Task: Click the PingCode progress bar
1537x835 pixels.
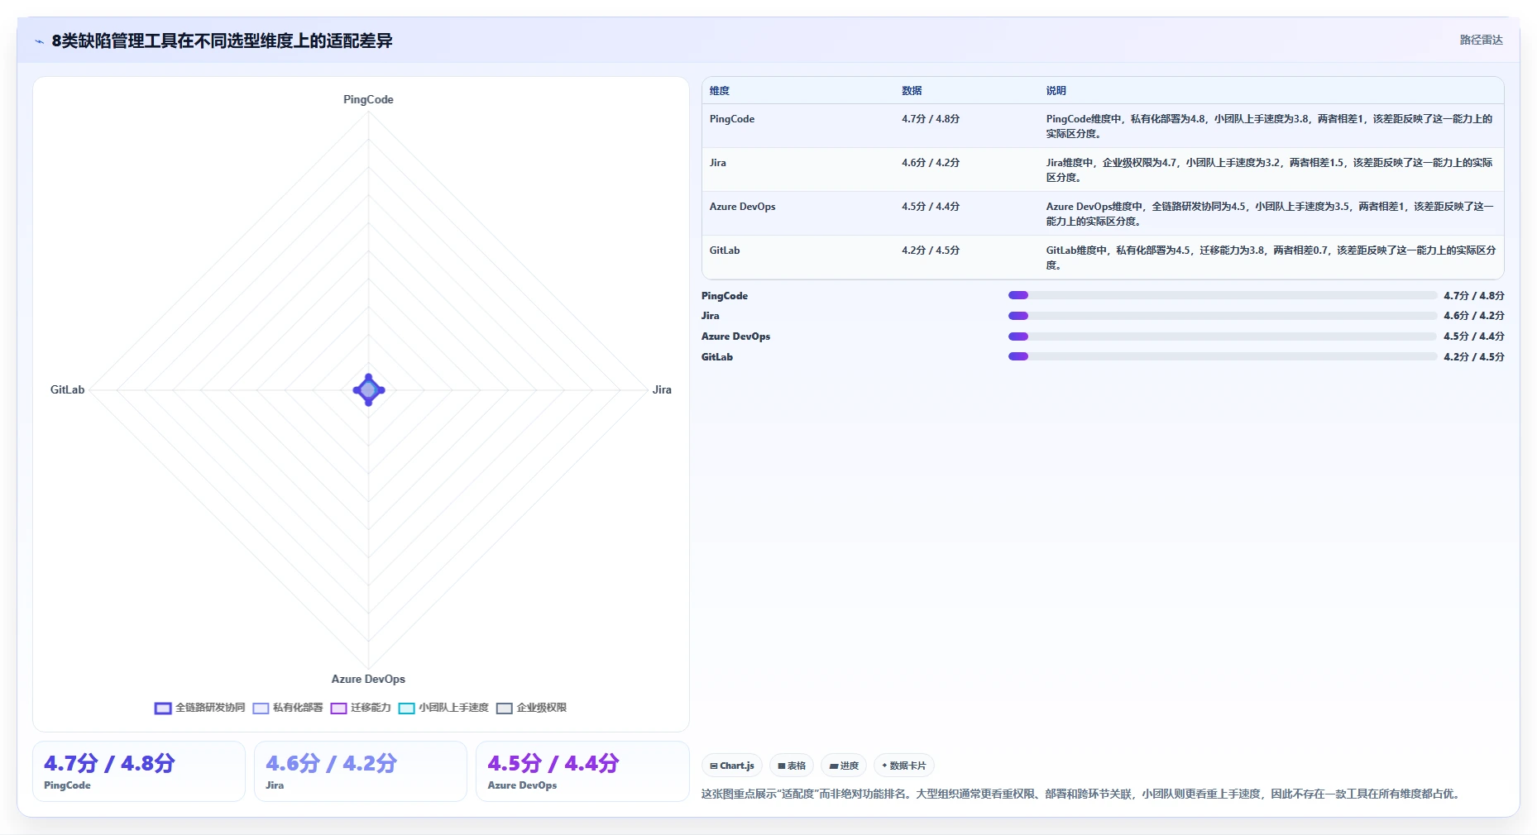Action: point(1222,295)
